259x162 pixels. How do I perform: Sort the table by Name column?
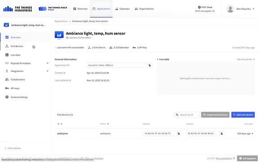tap(104, 124)
